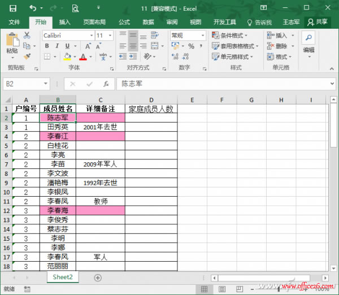Image resolution: width=339 pixels, height=295 pixels.
Task: Cut selection with scissors icon
Action: [x=27, y=35]
